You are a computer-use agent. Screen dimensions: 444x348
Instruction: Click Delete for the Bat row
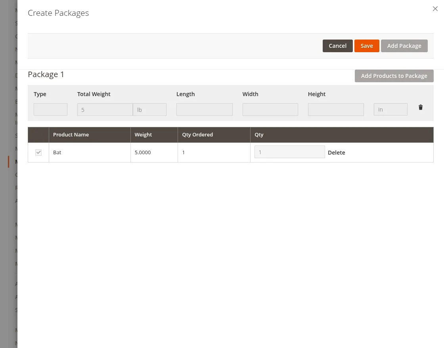tap(337, 153)
